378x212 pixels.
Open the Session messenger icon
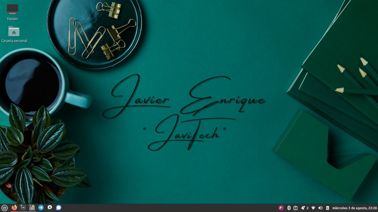[x=50, y=207]
